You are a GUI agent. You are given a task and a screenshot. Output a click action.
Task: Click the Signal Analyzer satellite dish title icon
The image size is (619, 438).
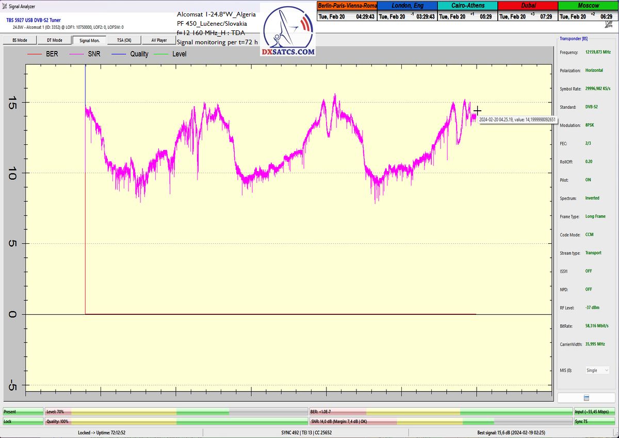coord(5,7)
